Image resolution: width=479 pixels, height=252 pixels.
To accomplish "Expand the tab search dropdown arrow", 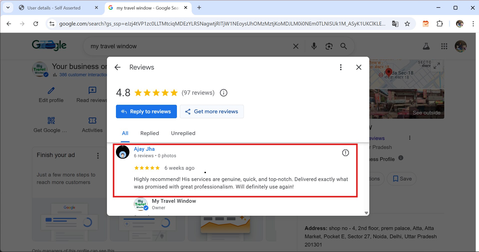I will [x=8, y=7].
